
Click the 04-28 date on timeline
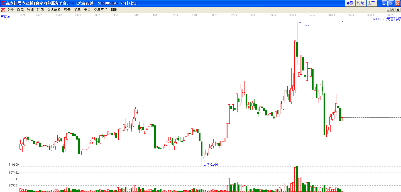click(331, 15)
